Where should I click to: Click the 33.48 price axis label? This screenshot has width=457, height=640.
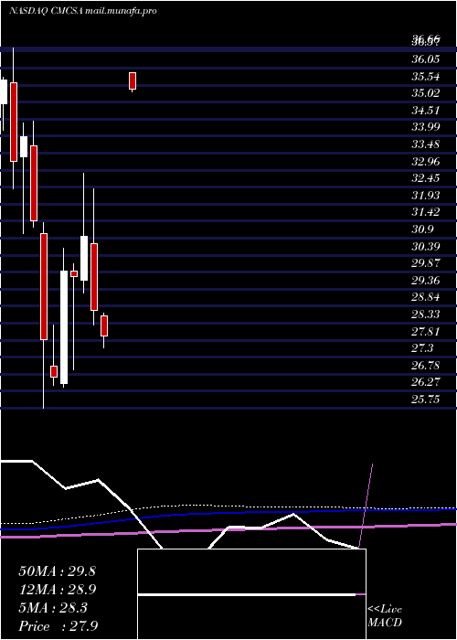tap(425, 144)
